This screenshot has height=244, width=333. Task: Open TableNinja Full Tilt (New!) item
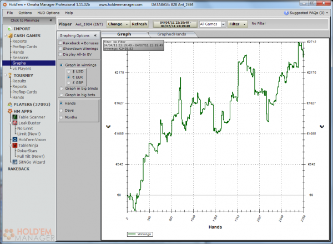[31, 157]
